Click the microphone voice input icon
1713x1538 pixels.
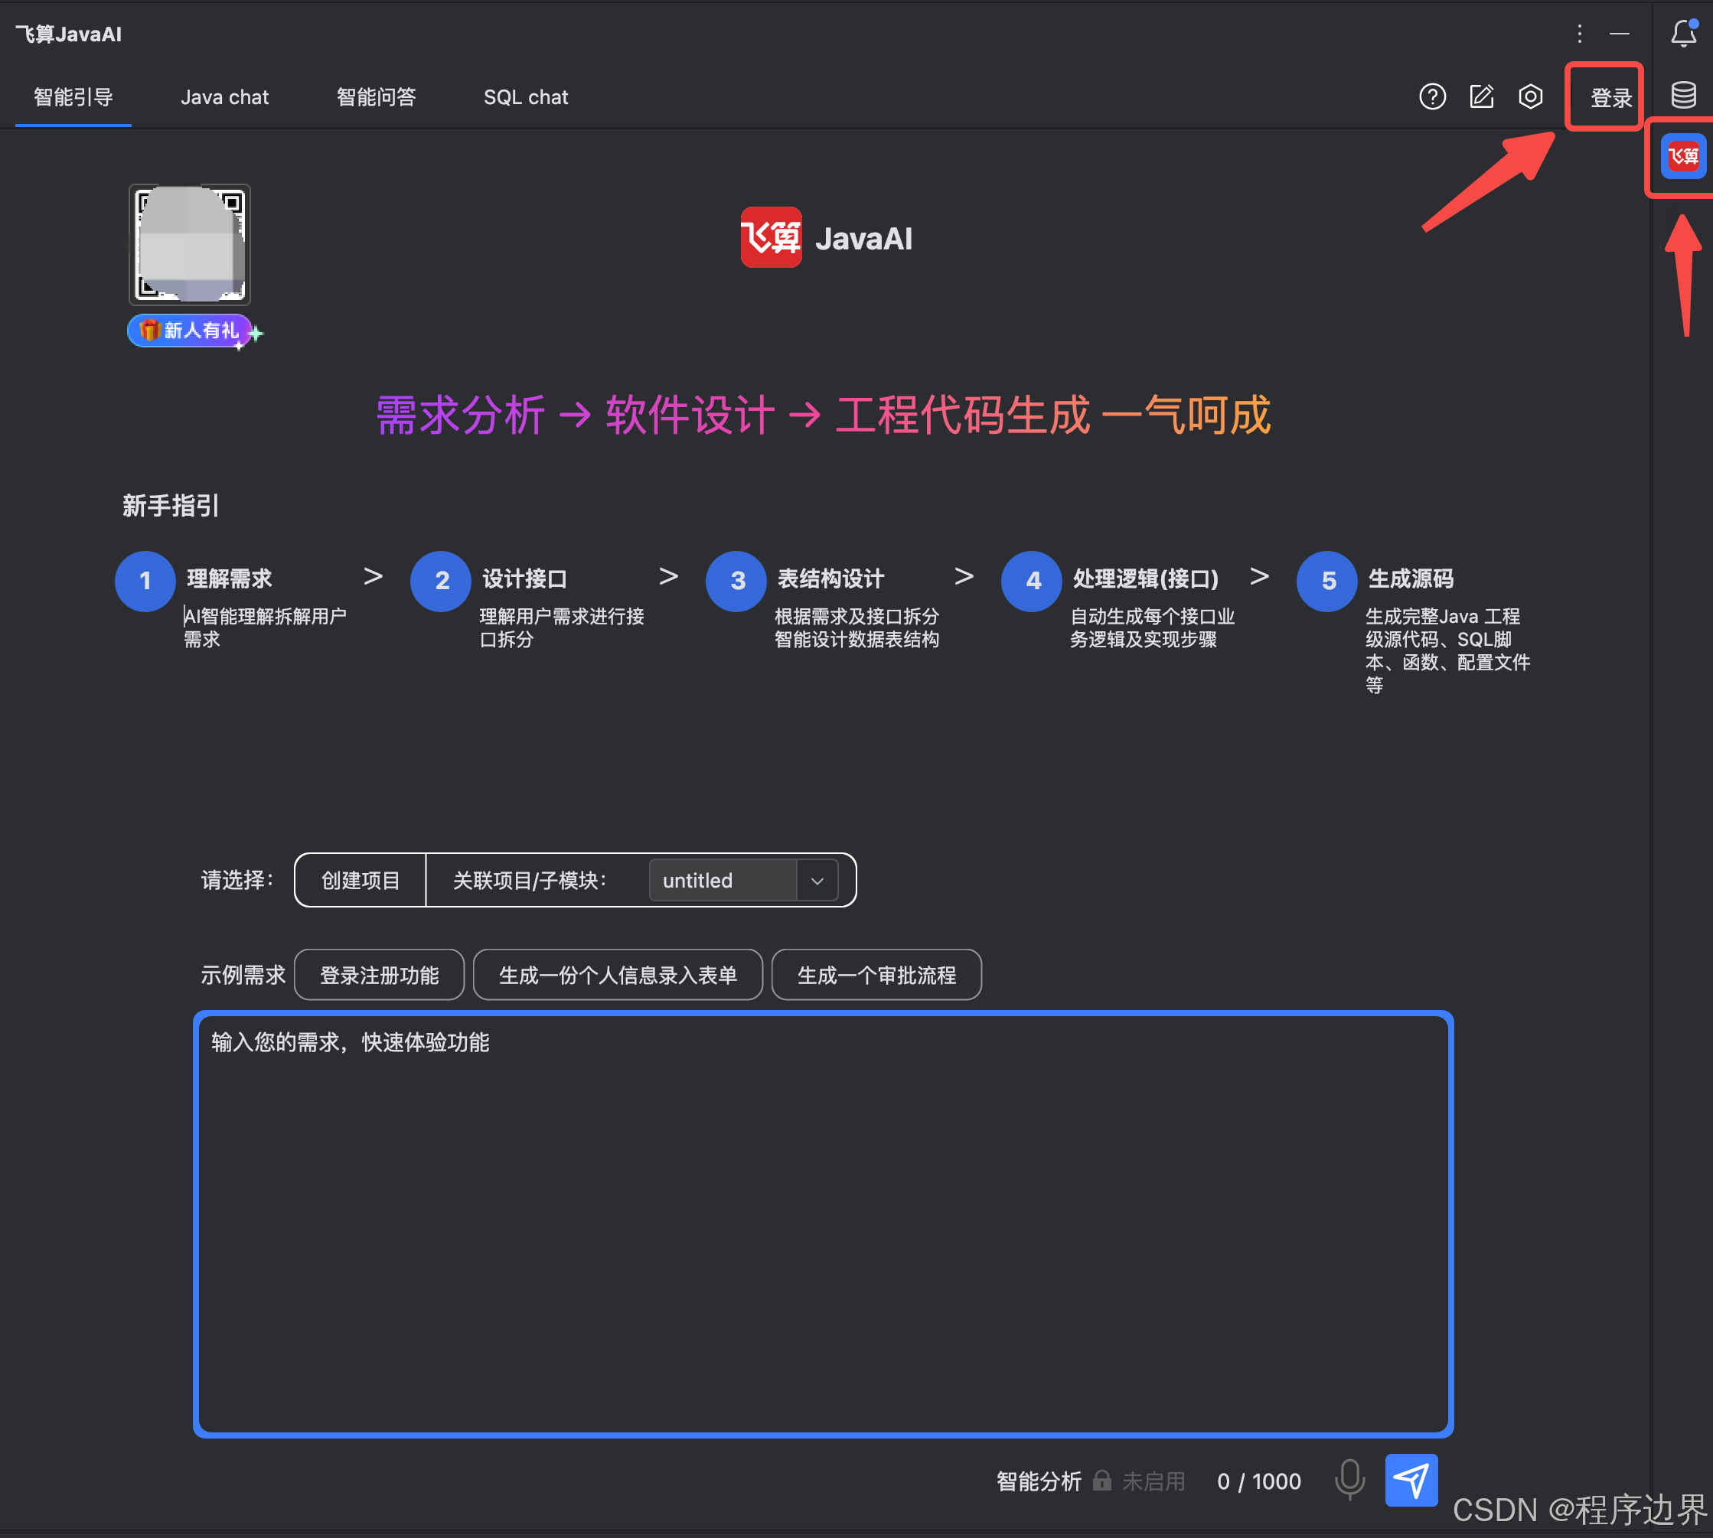1349,1480
